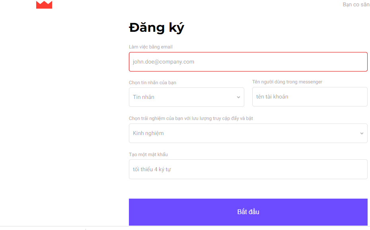Click the chevron arrow in 'Tin nhắn' box

pos(238,97)
